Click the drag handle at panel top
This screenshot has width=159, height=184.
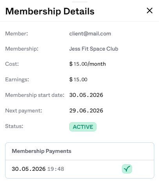(x=80, y=2)
